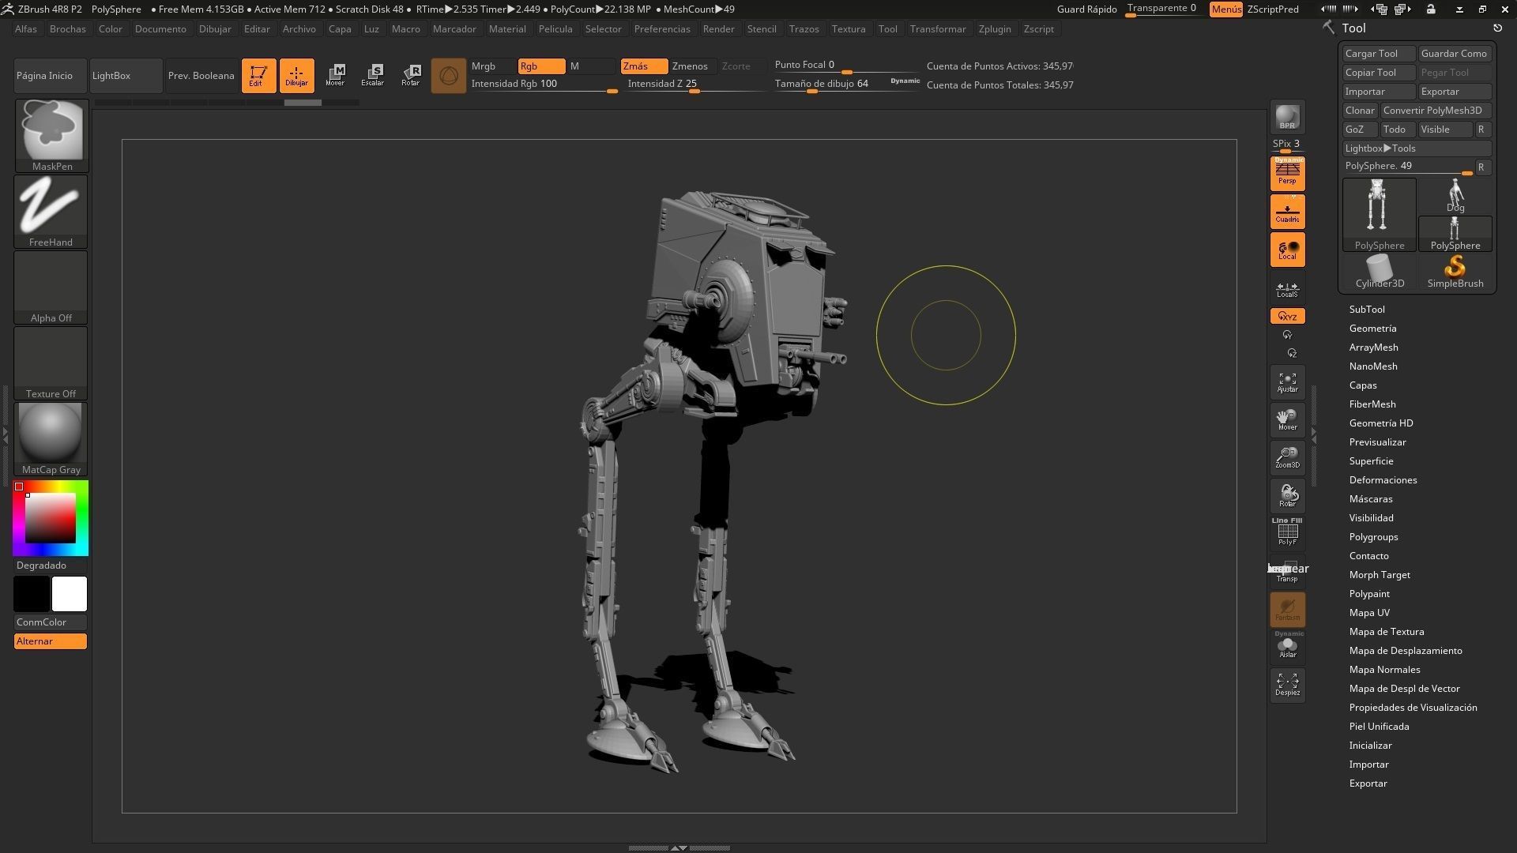Open the Zplugin menu
1517x853 pixels.
995,29
